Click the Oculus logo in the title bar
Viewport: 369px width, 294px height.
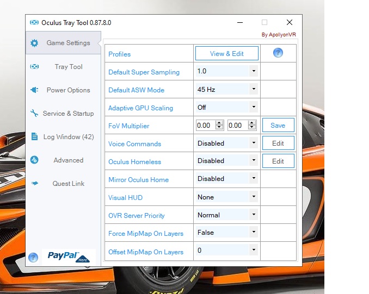(34, 22)
